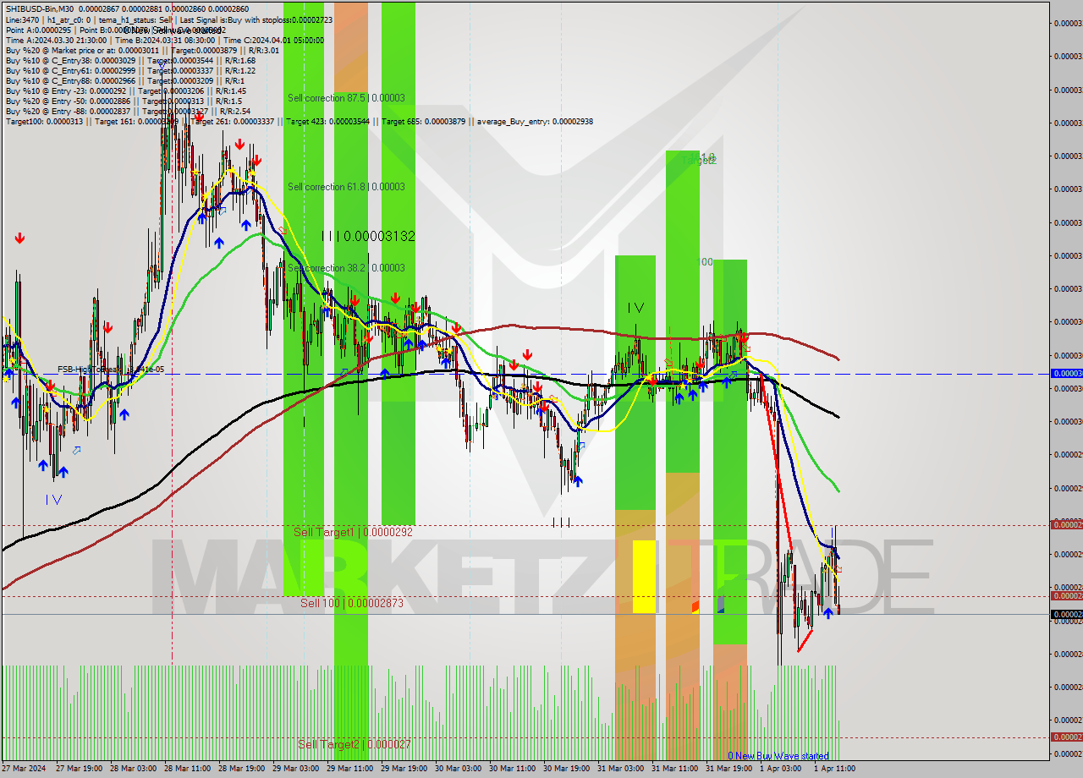Click the bottom red Sell Target2 price tag

click(x=1066, y=737)
